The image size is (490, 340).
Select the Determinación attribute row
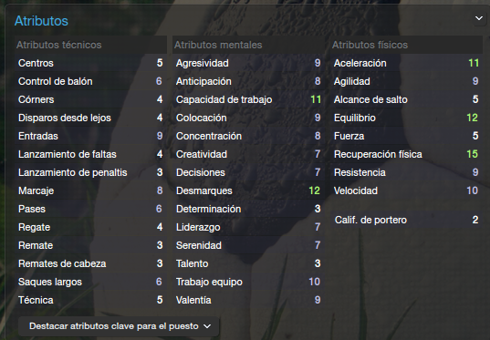click(x=248, y=209)
